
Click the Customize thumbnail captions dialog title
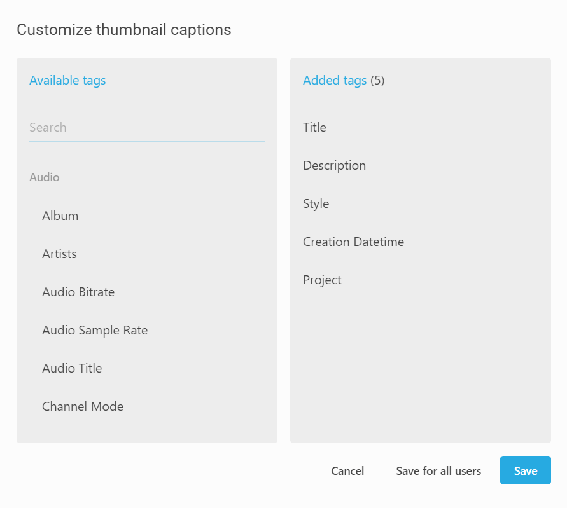click(x=124, y=29)
